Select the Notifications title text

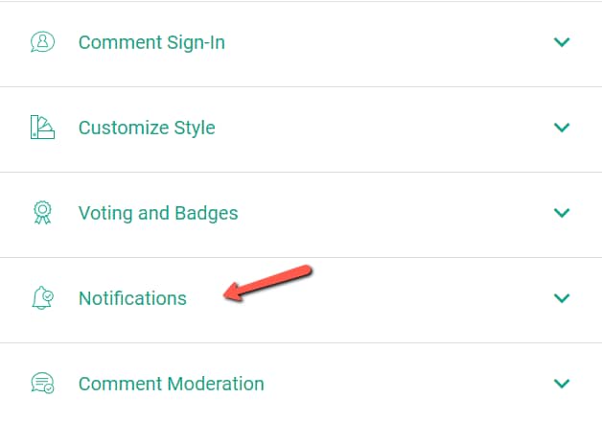click(x=132, y=298)
